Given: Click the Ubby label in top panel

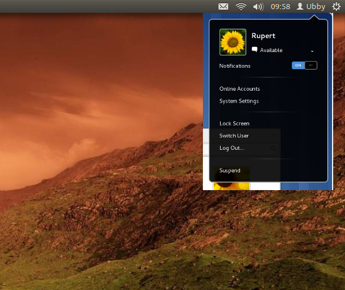Looking at the screenshot, I should pyautogui.click(x=316, y=6).
